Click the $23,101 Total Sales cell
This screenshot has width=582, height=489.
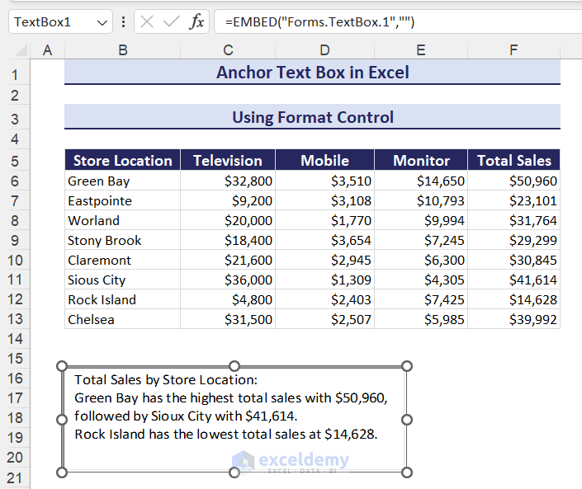point(514,200)
